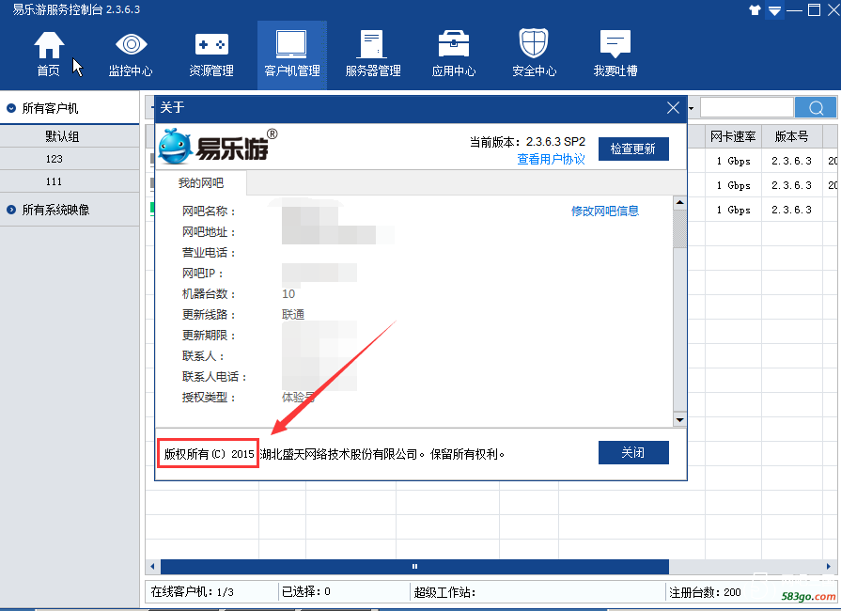Click the horizontal scrollbar right arrow
The width and height of the screenshot is (841, 611).
tap(829, 567)
